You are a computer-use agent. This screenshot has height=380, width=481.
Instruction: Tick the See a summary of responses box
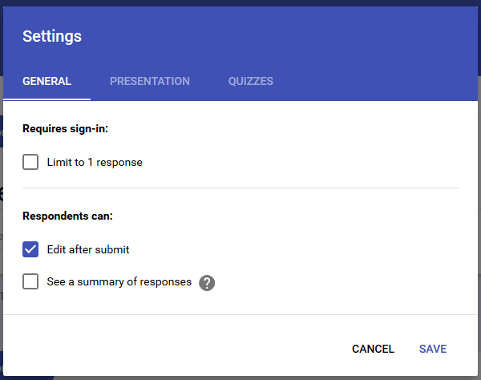coord(30,281)
